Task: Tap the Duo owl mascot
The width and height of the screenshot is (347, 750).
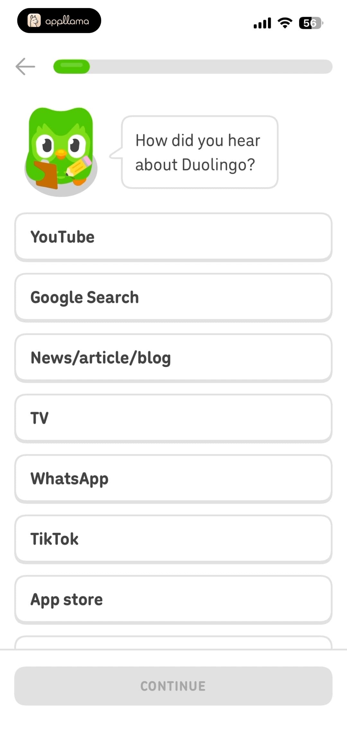Action: click(61, 152)
